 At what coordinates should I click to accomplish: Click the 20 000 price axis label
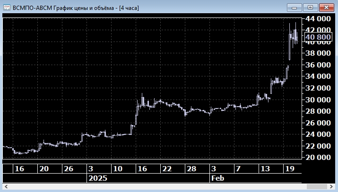318,157
